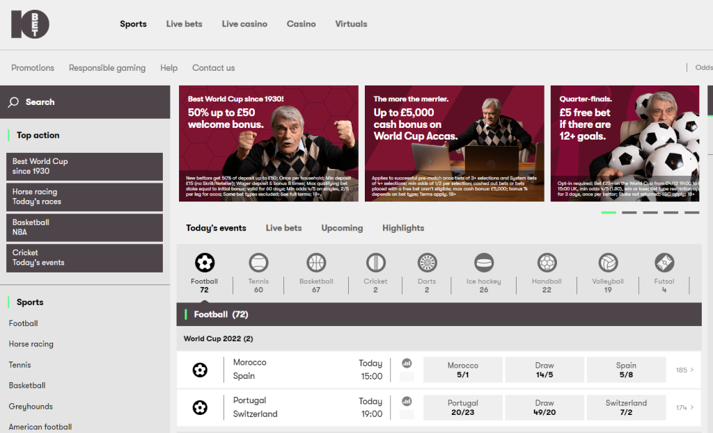Screen dimensions: 713x433
Task: Click the Football (72) section header
Action: click(439, 315)
